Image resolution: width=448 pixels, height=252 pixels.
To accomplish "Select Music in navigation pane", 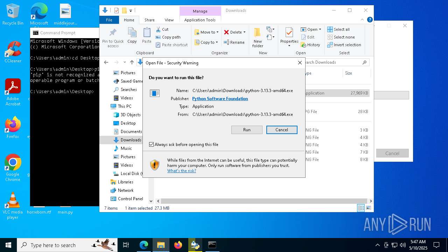I will [122, 148].
